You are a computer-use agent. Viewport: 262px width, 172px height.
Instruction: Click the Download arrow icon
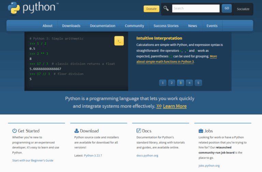point(76,131)
